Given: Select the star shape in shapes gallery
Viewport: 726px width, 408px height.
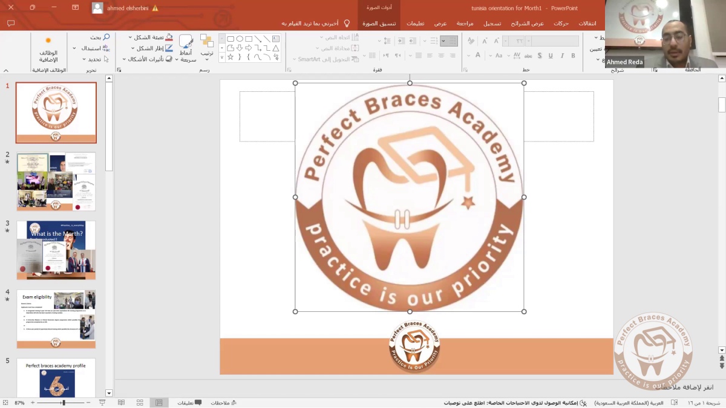Looking at the screenshot, I should pyautogui.click(x=231, y=57).
